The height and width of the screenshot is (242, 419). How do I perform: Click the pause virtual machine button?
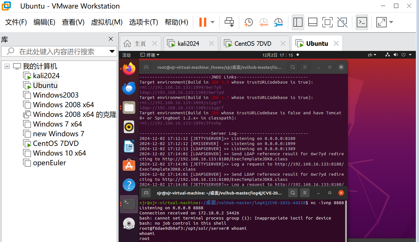click(x=203, y=22)
